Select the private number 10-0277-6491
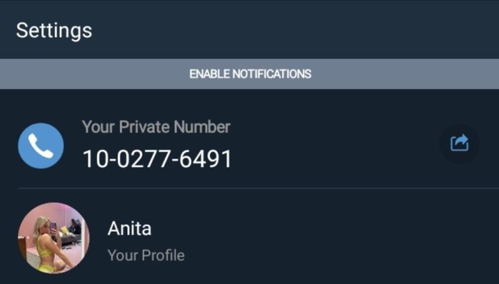 pyautogui.click(x=157, y=159)
